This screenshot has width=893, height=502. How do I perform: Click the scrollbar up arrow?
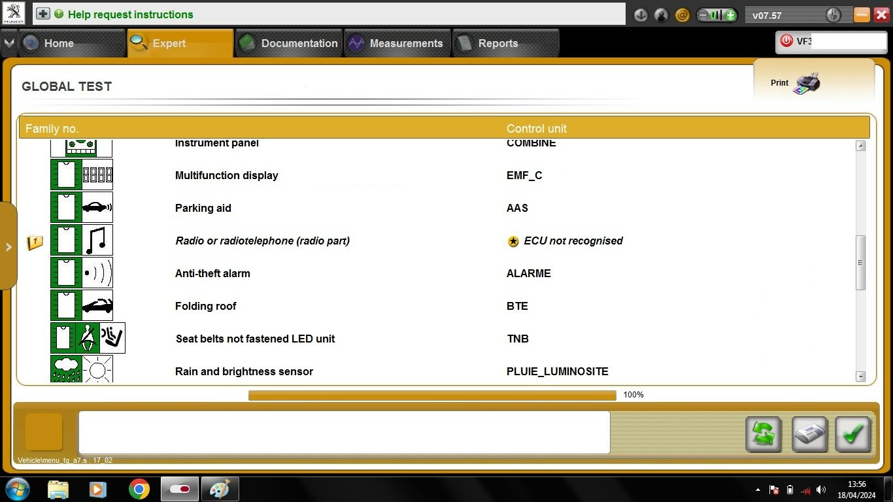pyautogui.click(x=860, y=146)
